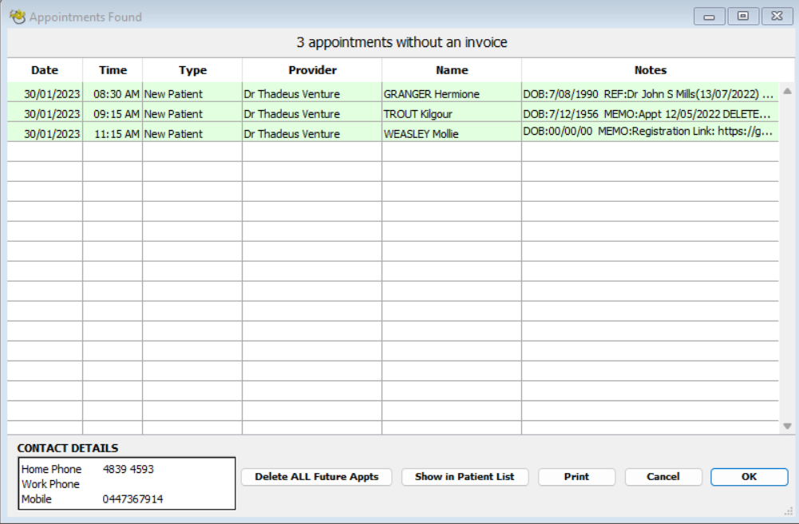
Task: Click the Delete ALL Future Appts button
Action: [316, 476]
